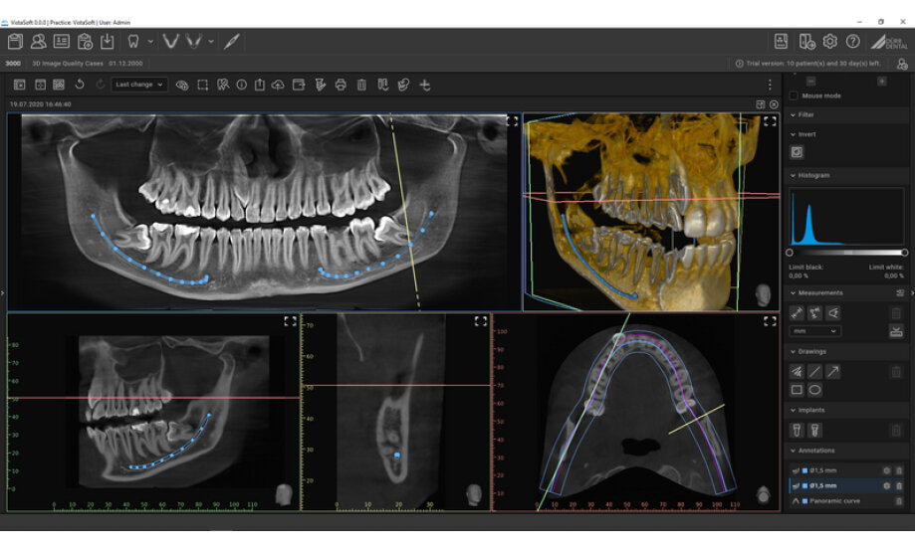Image resolution: width=915 pixels, height=549 pixels.
Task: Delete the Panoramic curve annotation
Action: [x=899, y=501]
